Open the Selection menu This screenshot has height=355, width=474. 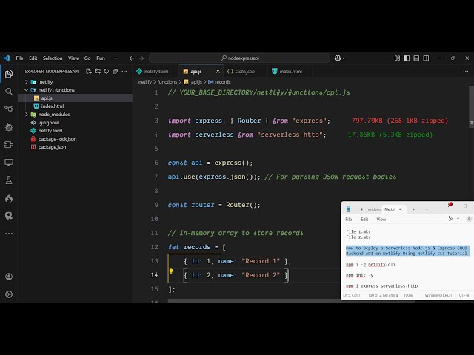point(53,58)
